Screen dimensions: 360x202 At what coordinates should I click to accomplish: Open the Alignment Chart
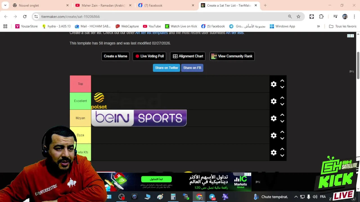[188, 56]
